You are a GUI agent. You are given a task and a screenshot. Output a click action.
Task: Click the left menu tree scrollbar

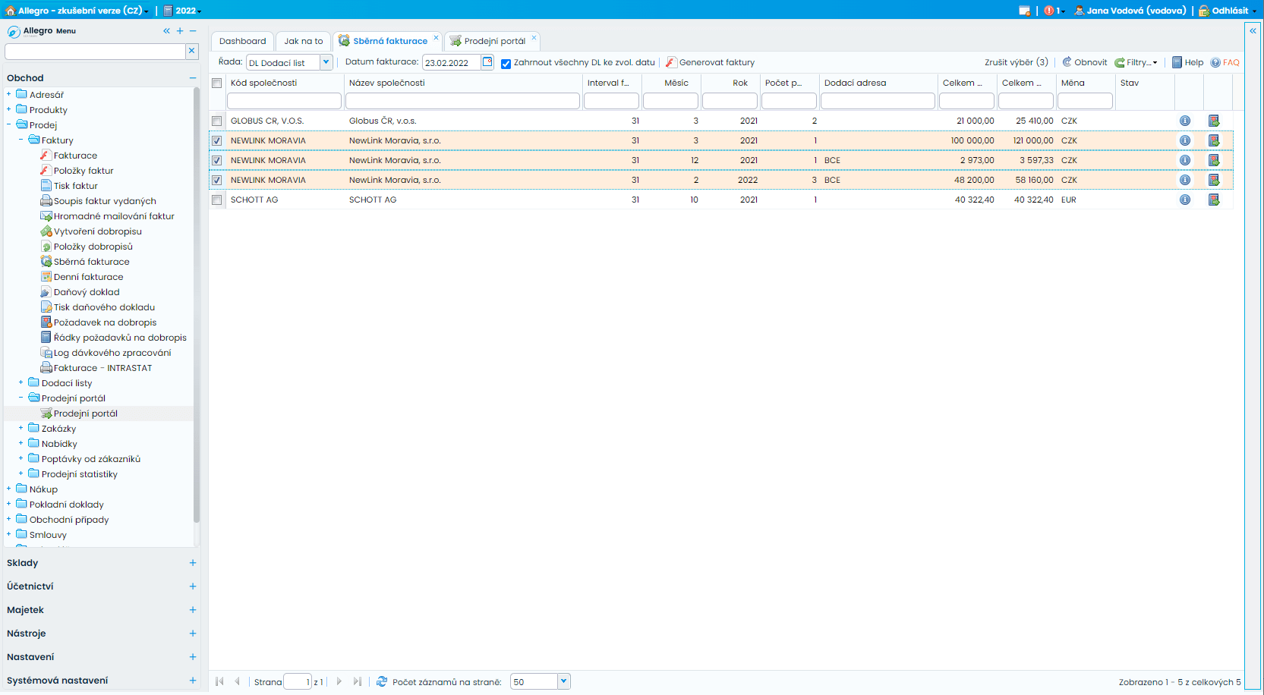(197, 305)
